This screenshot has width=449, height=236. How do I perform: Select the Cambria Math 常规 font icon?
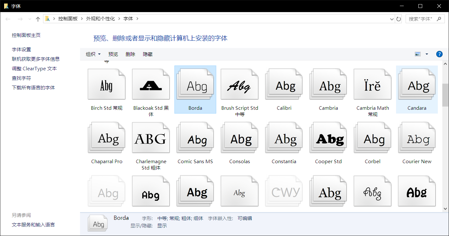(x=372, y=85)
